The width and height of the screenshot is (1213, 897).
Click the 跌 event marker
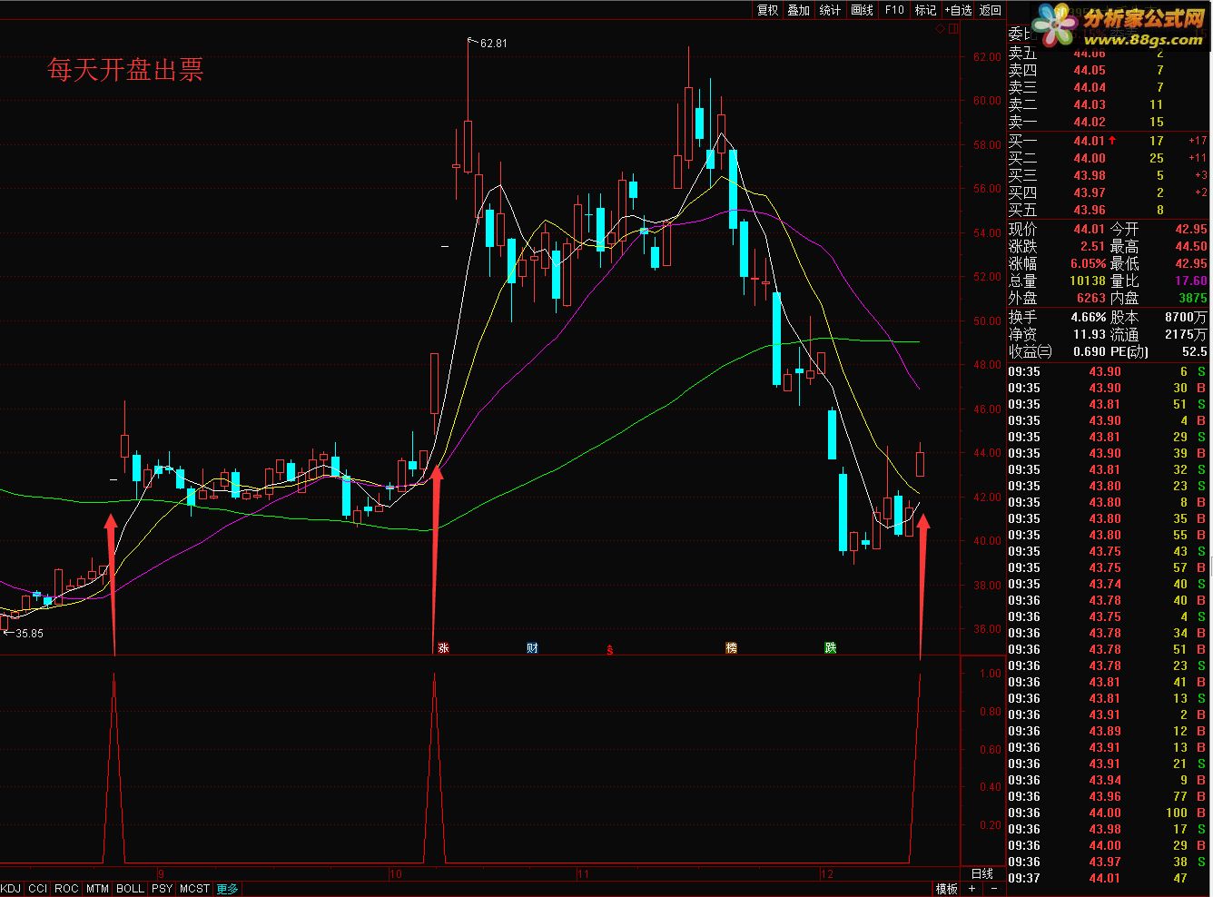pyautogui.click(x=830, y=647)
